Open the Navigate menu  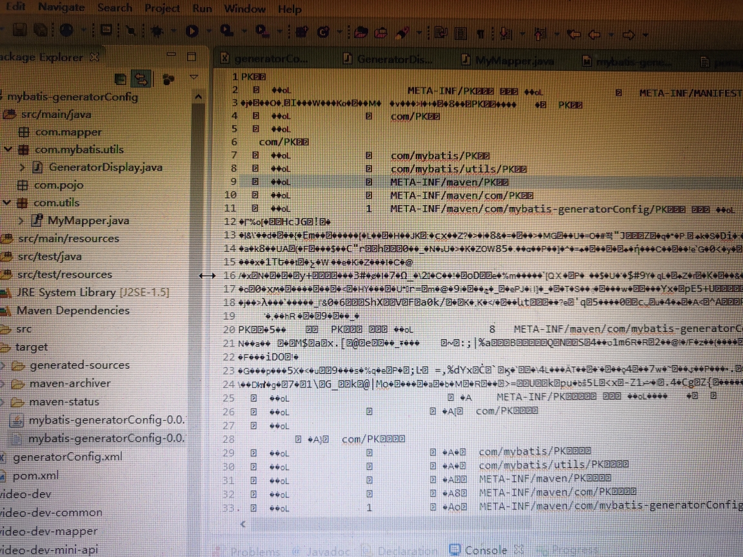[61, 7]
